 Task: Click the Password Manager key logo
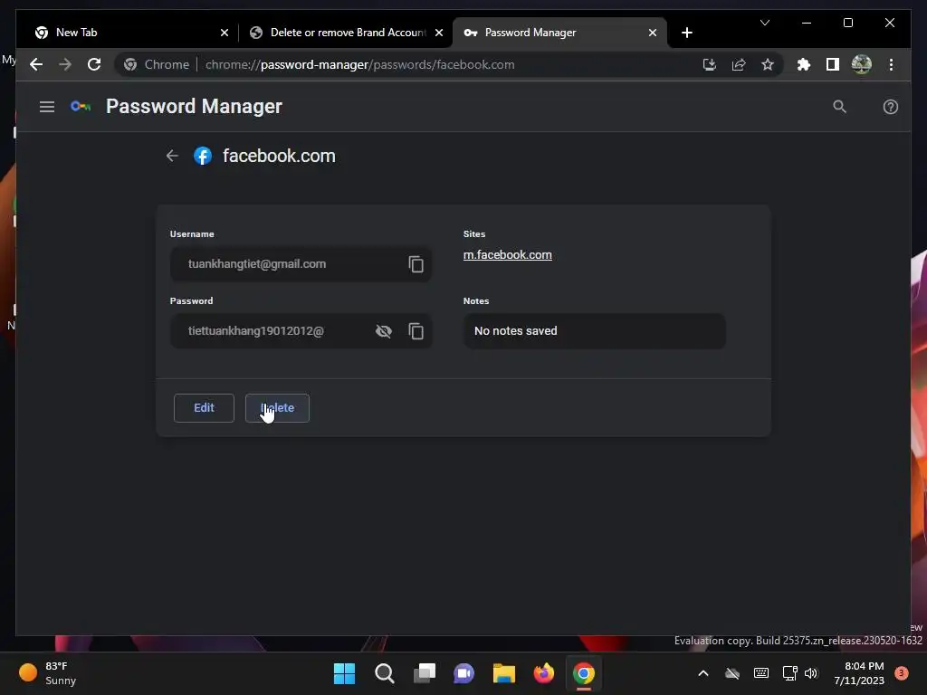click(81, 107)
